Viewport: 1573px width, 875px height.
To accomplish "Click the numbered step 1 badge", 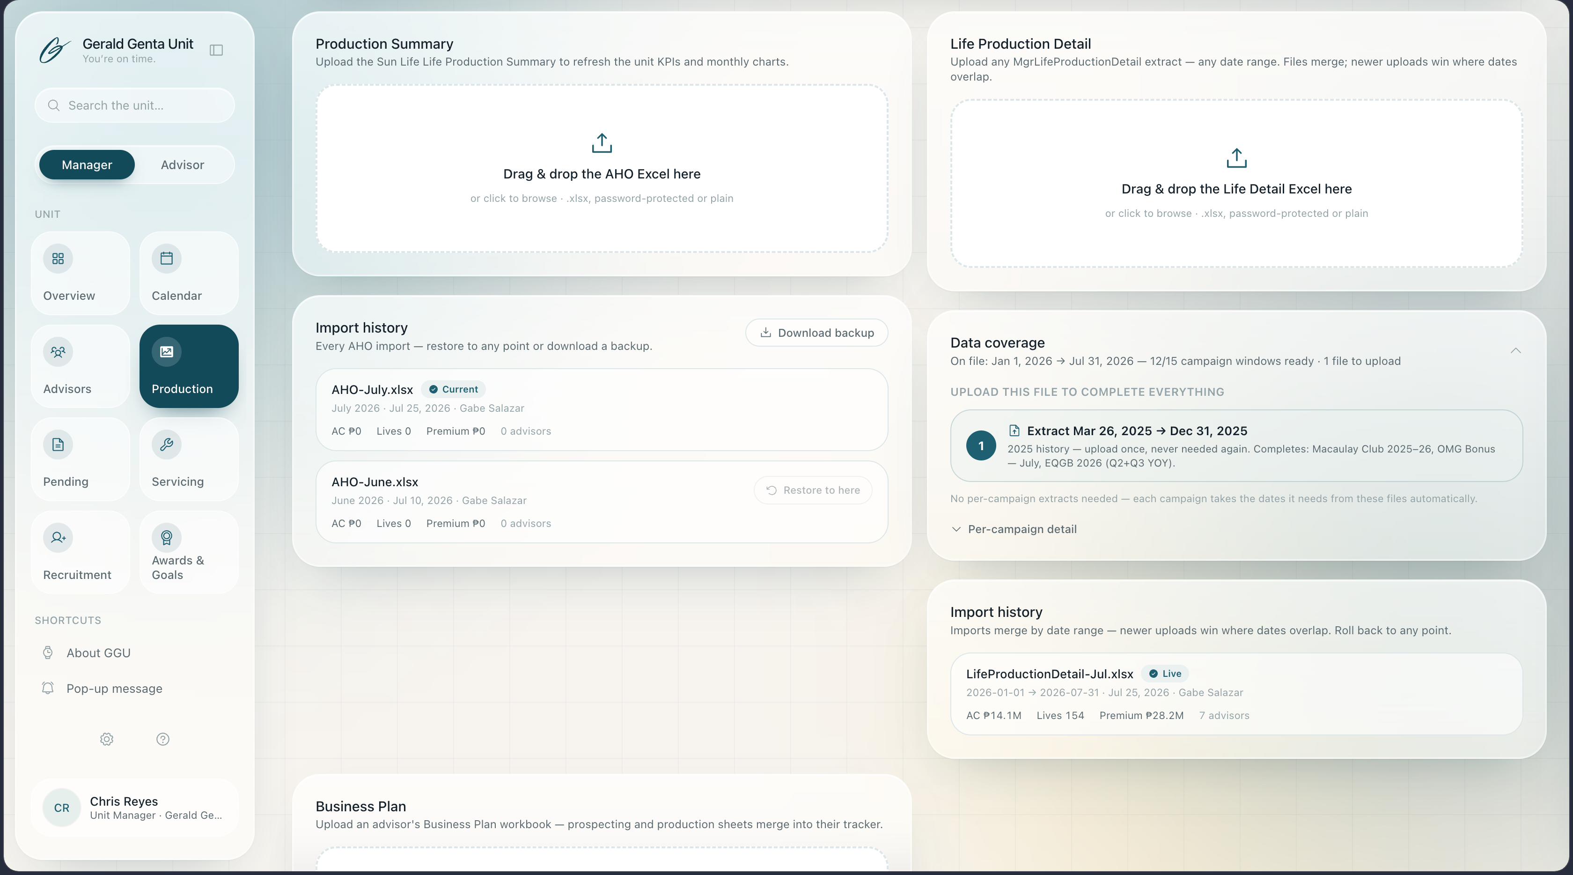I will [981, 445].
